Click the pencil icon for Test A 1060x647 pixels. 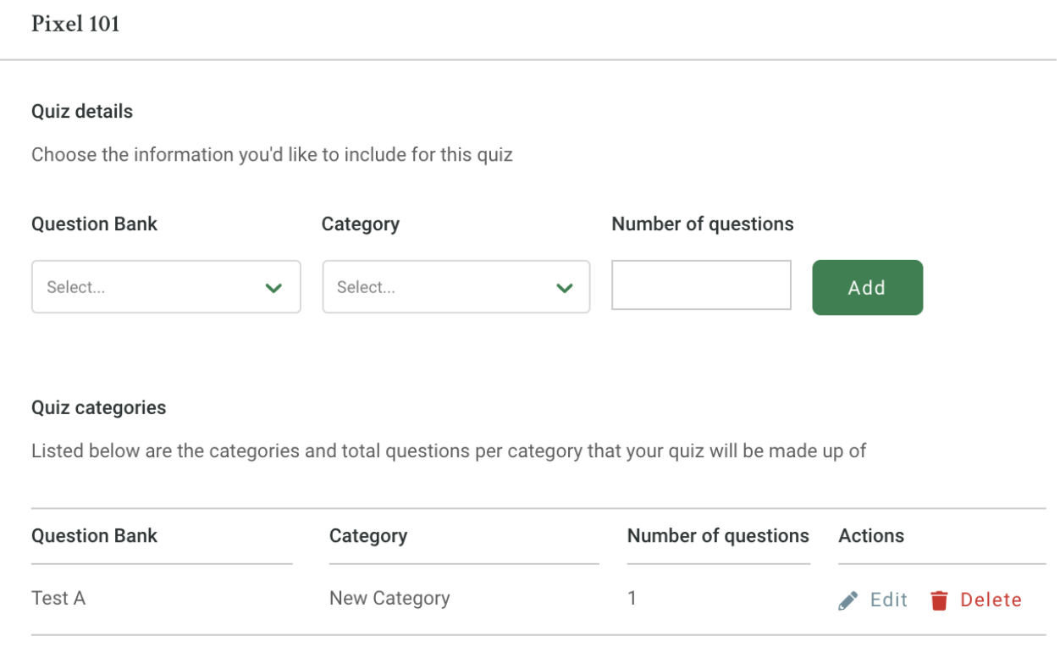(x=847, y=600)
